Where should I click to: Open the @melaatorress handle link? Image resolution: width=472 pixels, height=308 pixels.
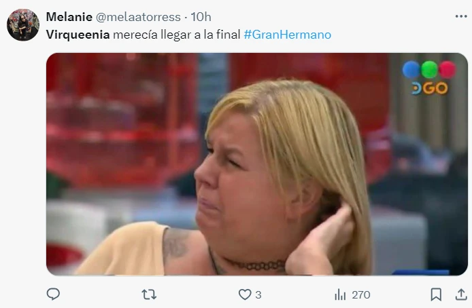coord(138,17)
